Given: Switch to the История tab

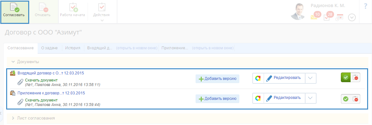Looking at the screenshot, I should coord(73,48).
